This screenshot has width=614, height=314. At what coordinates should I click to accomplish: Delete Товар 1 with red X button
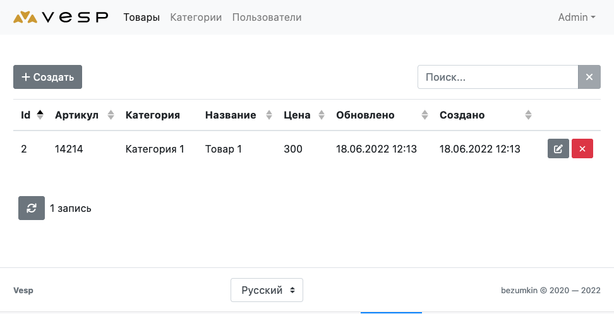tap(582, 149)
